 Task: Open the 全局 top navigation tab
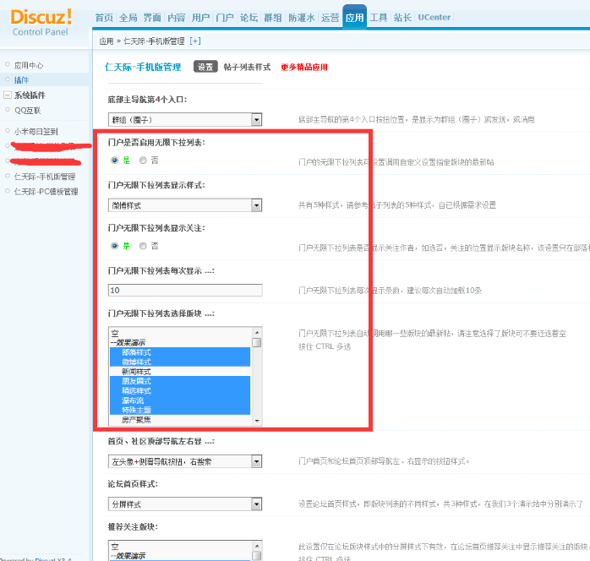click(x=128, y=18)
